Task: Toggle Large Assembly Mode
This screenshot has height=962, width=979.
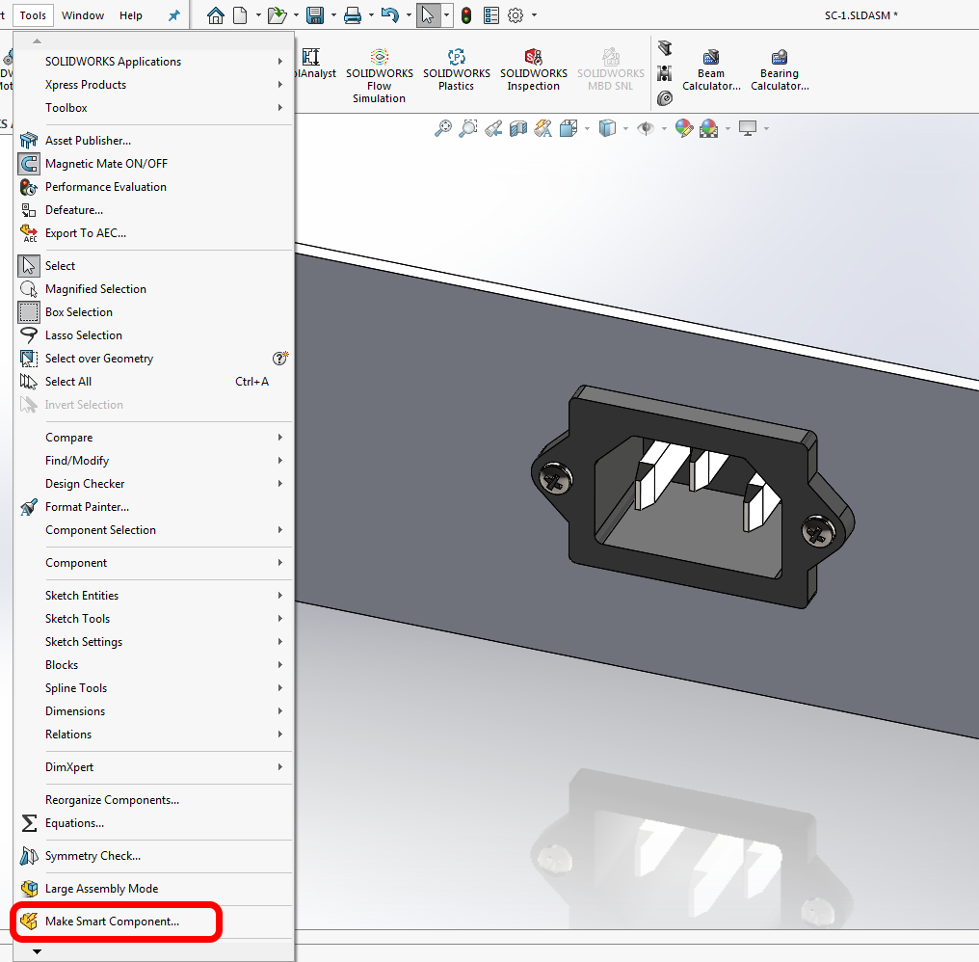Action: (x=153, y=889)
